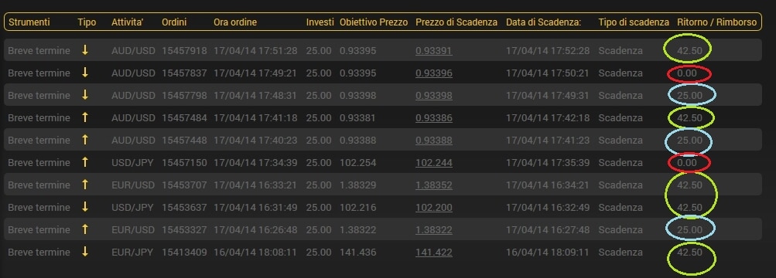Select the 0.00 return on order 15457837

click(688, 73)
